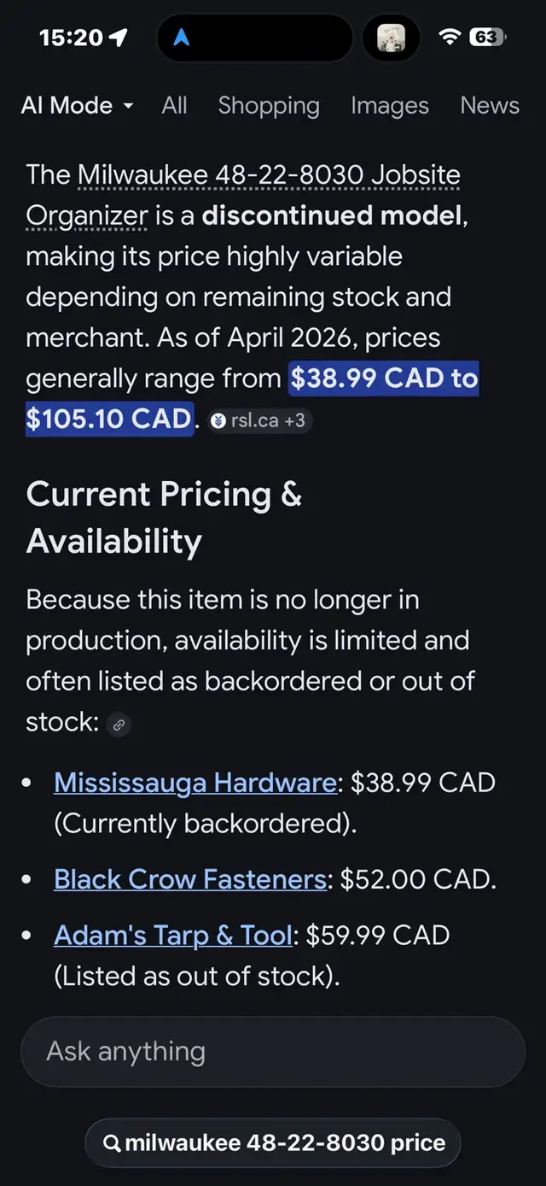Open the Images tab

point(390,106)
